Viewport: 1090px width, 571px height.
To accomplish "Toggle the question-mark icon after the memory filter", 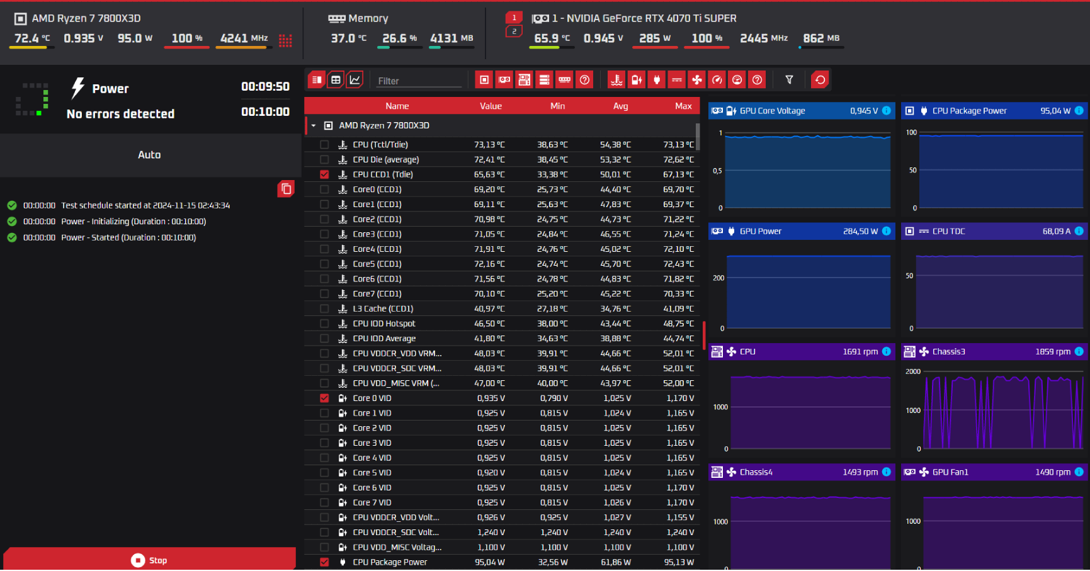I will tap(585, 80).
